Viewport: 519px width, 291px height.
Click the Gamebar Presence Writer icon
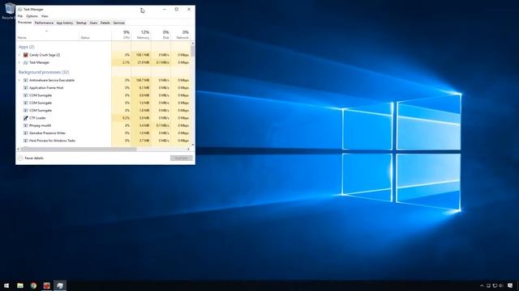(x=25, y=133)
